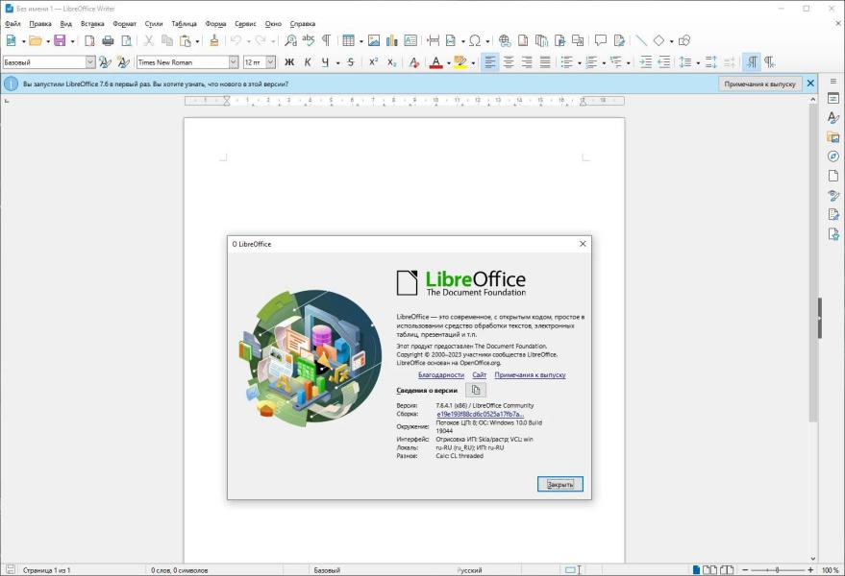Screen dimensions: 845x576
Task: Copy version info icon in dialog
Action: 475,390
